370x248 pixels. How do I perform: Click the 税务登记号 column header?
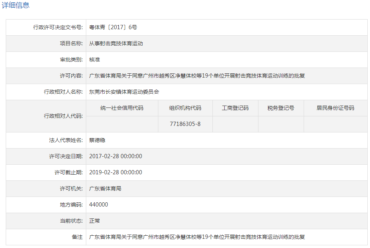[x=281, y=108]
